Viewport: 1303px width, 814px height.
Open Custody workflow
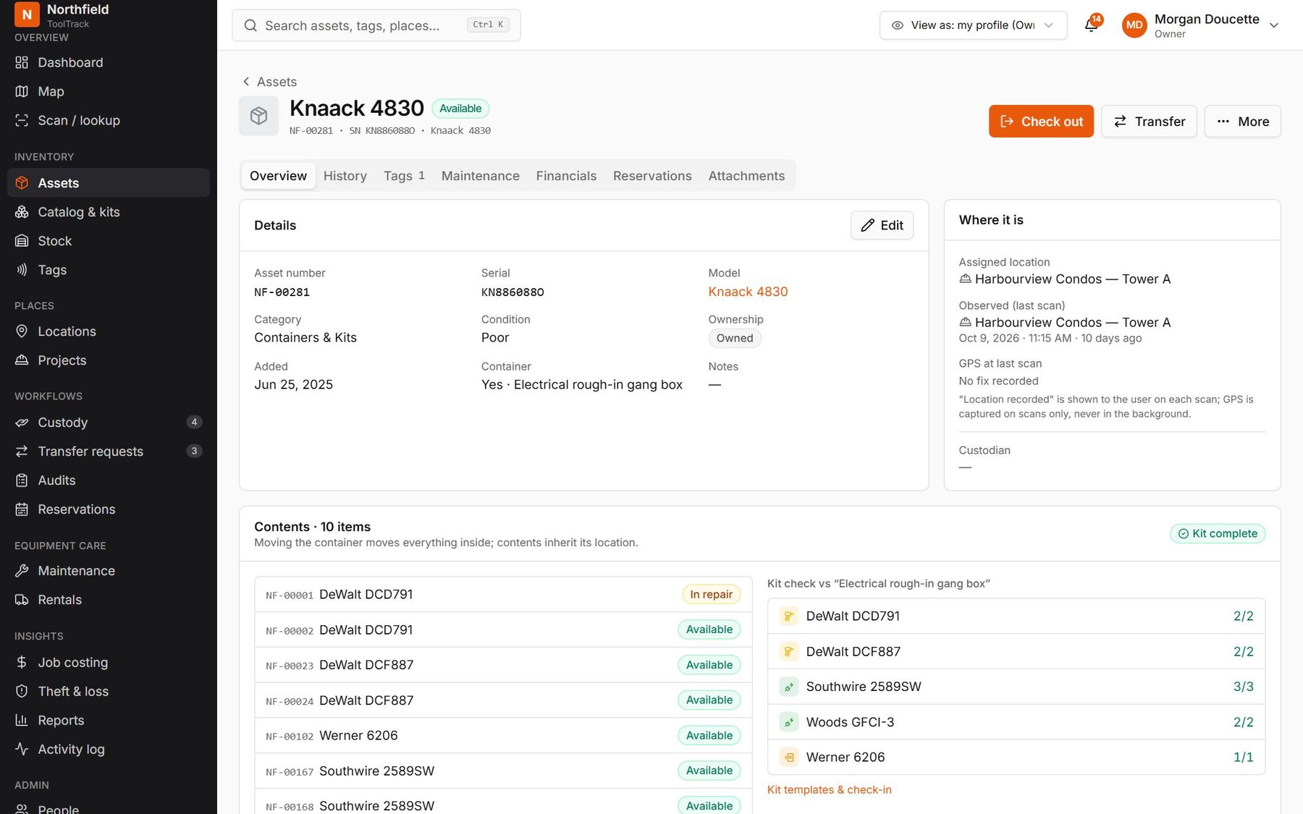(109, 423)
